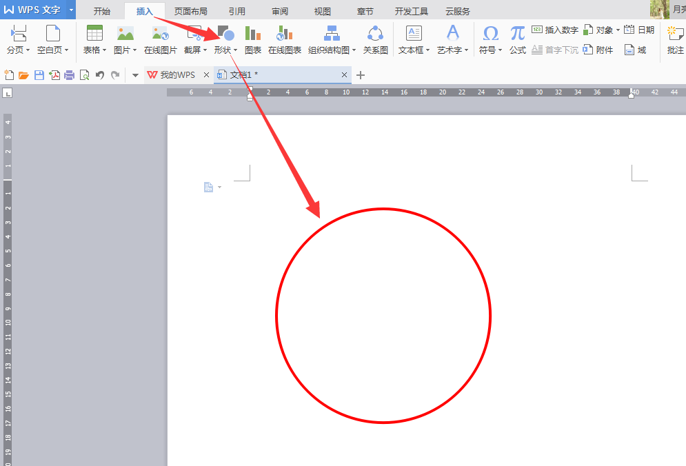Switch to the 我的WPS document tab

pos(178,75)
